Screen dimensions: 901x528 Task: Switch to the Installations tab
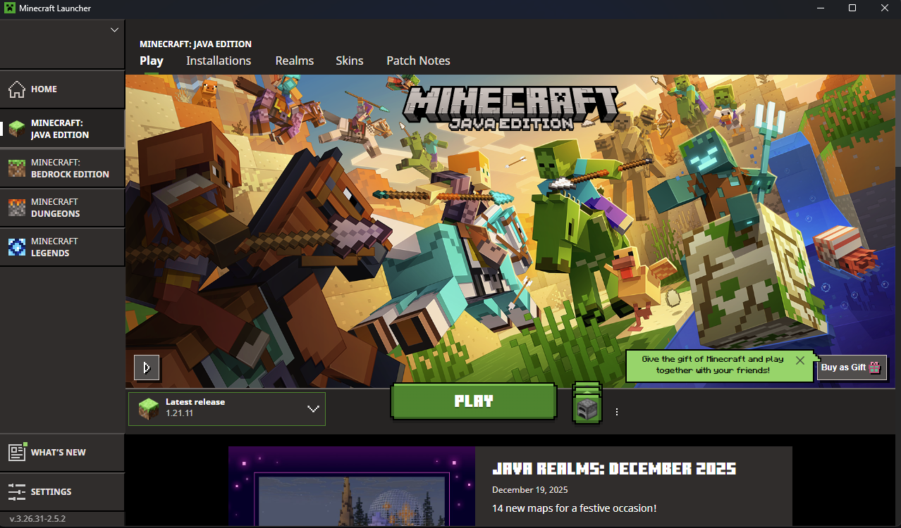pos(219,61)
